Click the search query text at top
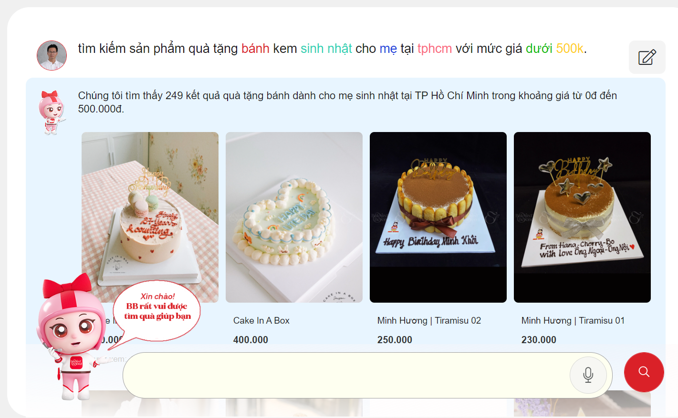 point(332,49)
